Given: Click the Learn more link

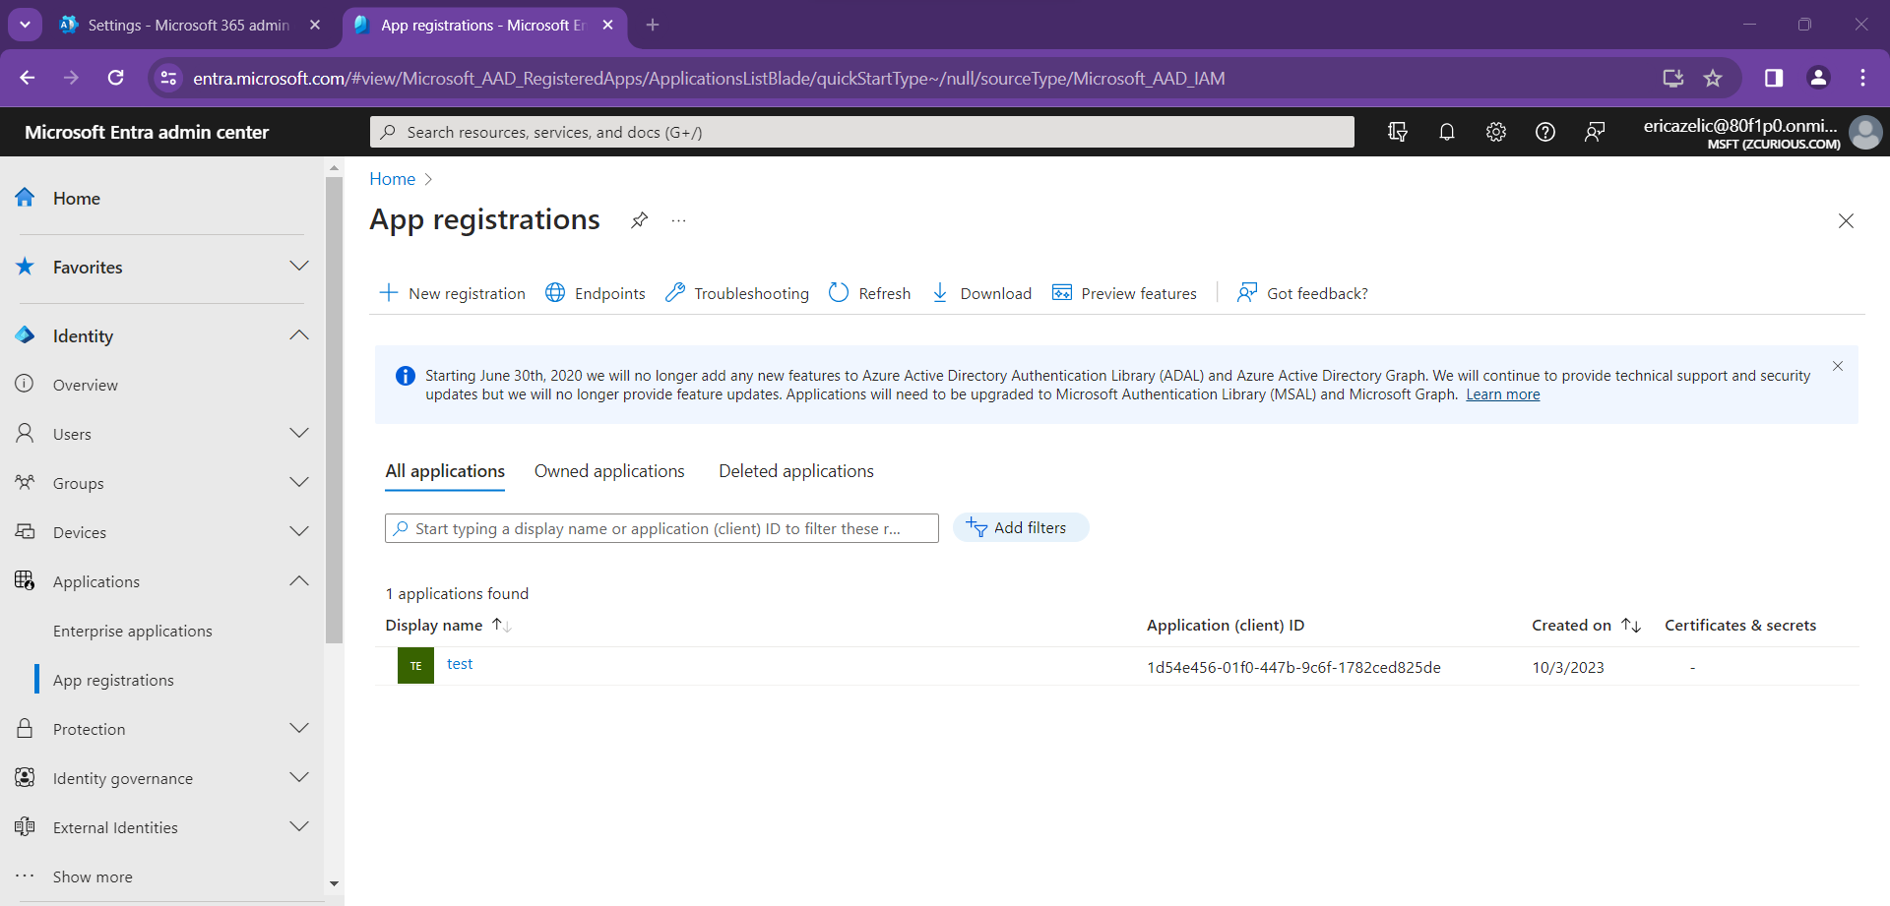Looking at the screenshot, I should click(x=1503, y=394).
